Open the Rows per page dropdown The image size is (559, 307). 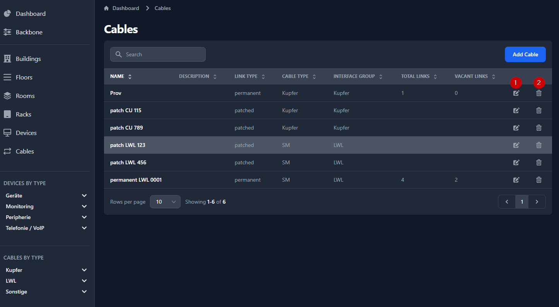pyautogui.click(x=165, y=202)
